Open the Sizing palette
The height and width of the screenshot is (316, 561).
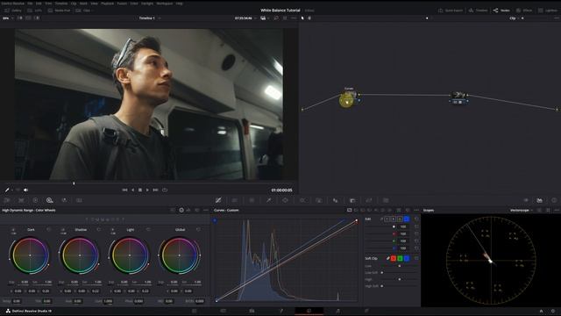click(x=369, y=200)
